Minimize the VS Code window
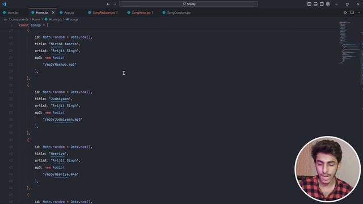Screen dimensions: 363x204 [x=336, y=4]
